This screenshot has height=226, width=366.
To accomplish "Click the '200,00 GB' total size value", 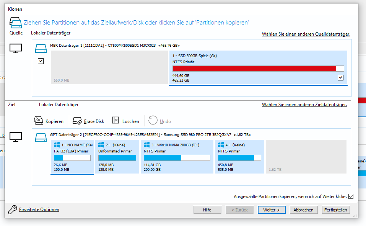I will coord(152,170).
